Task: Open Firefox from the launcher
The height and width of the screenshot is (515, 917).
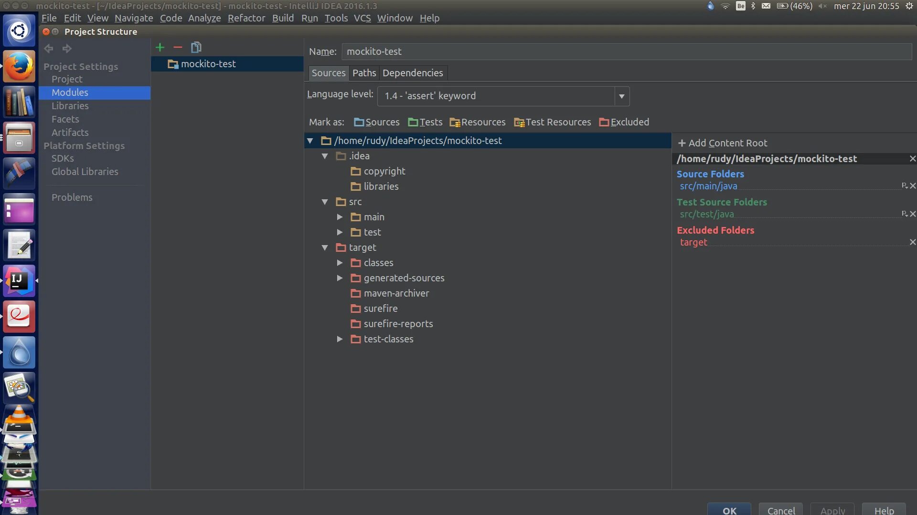Action: click(x=19, y=66)
